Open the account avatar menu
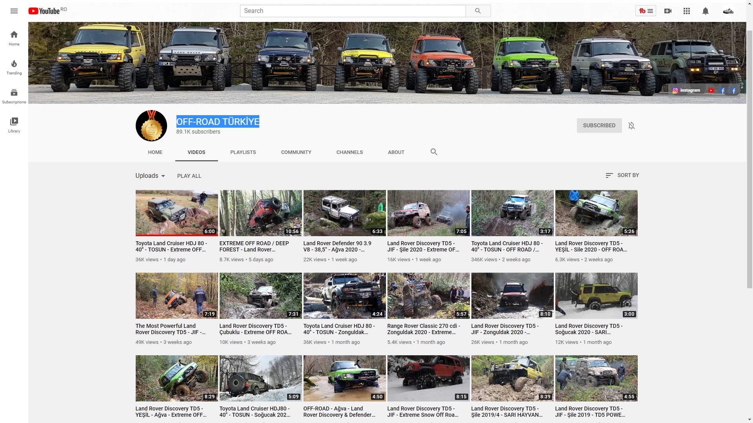This screenshot has height=423, width=753. pos(728,11)
